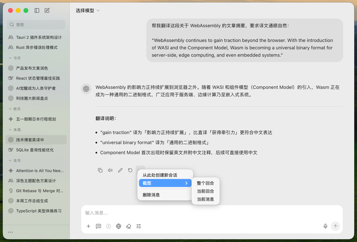Viewport: 357px width, 242px height.
Task: Regenerate the translation response
Action: click(x=130, y=170)
